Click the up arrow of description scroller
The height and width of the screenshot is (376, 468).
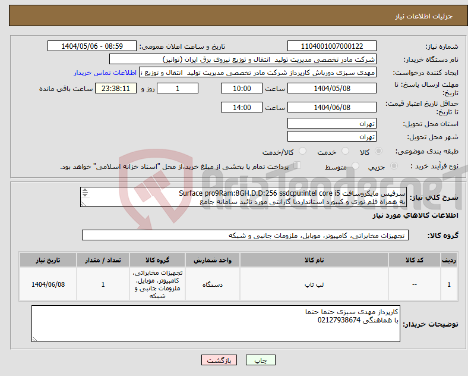tap(85, 190)
